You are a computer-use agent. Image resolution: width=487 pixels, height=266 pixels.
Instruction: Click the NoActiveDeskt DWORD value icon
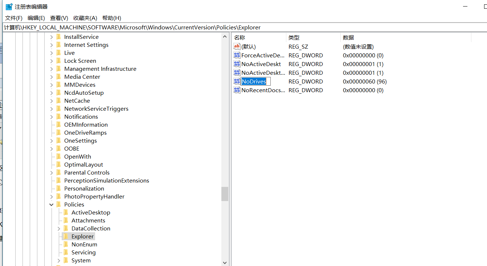(x=237, y=64)
